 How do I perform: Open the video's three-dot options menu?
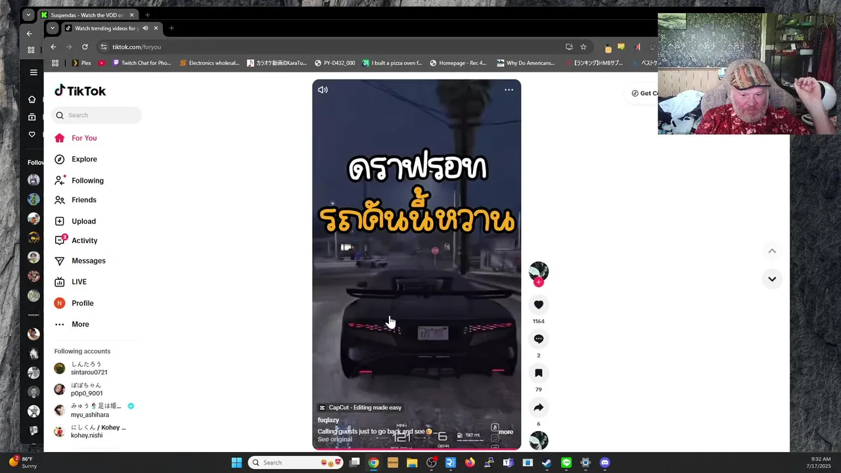point(509,90)
